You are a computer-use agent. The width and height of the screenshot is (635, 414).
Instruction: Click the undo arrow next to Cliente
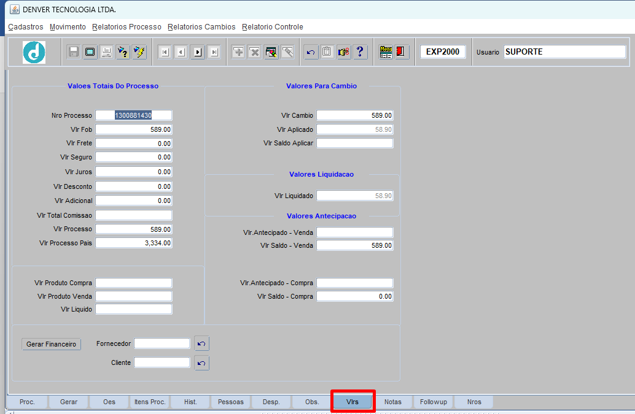pos(201,363)
